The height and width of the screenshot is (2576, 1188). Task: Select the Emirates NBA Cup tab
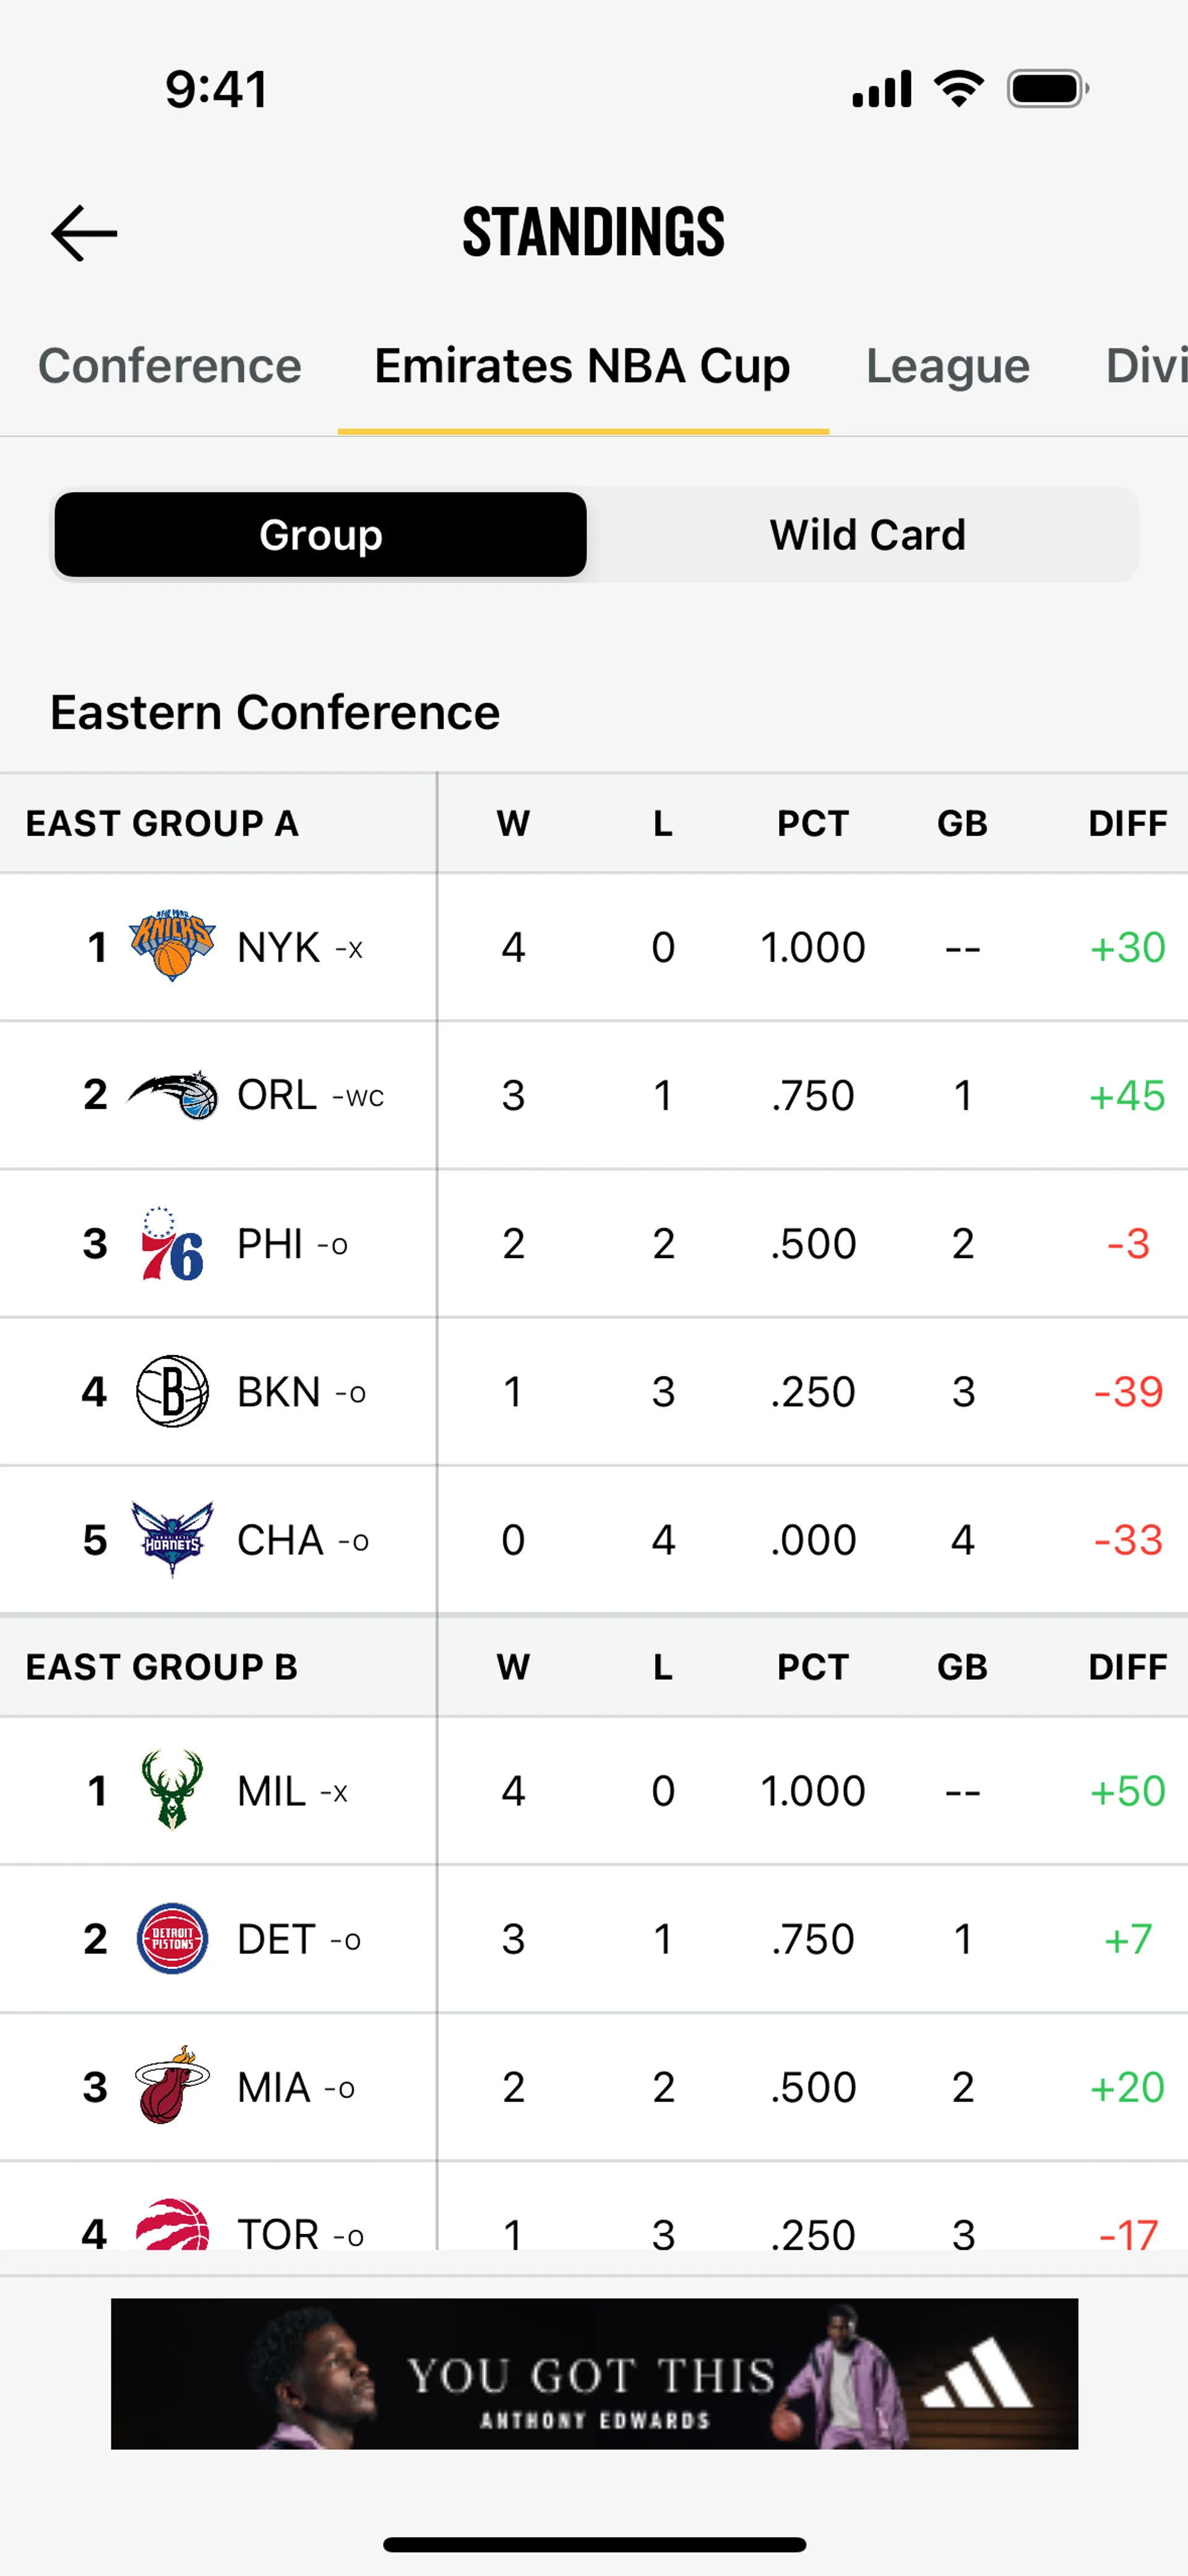[x=582, y=366]
